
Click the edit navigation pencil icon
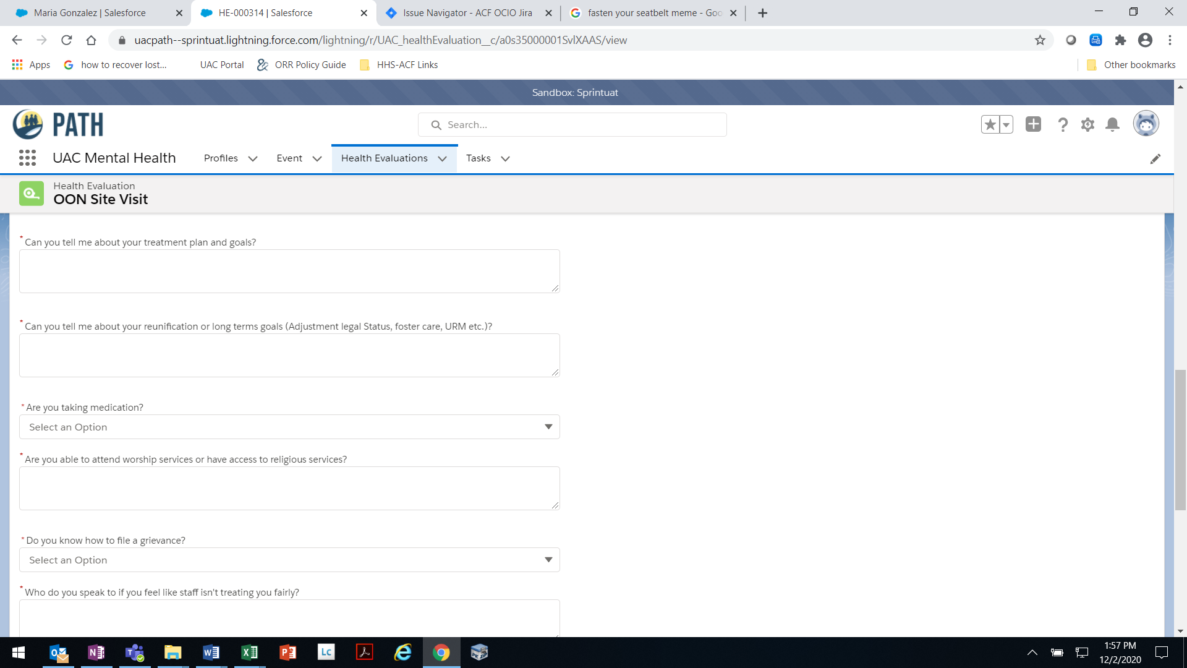1155,159
